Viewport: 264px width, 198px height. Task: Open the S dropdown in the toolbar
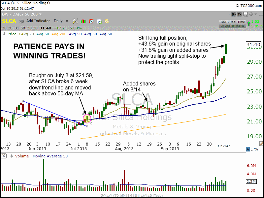(x=234, y=14)
